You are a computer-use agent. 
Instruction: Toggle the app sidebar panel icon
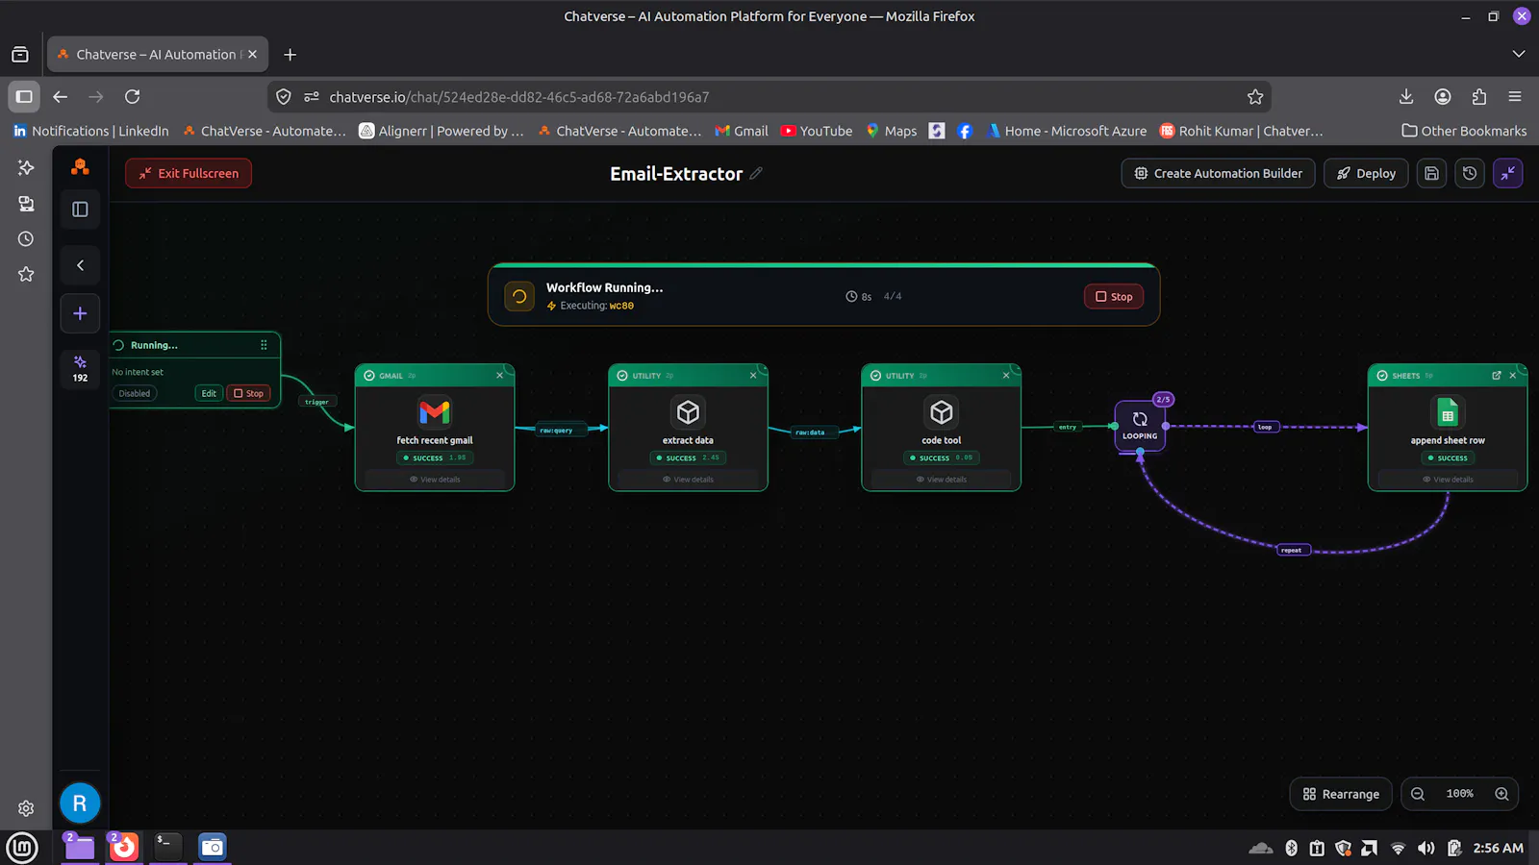[x=80, y=210]
